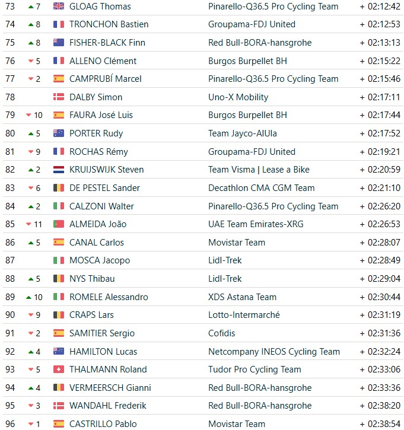Click rank number 92
The height and width of the screenshot is (430, 404).
click(x=10, y=351)
